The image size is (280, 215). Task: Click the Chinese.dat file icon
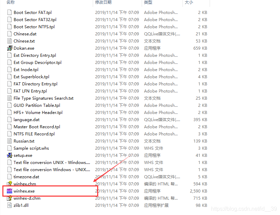pos(10,34)
